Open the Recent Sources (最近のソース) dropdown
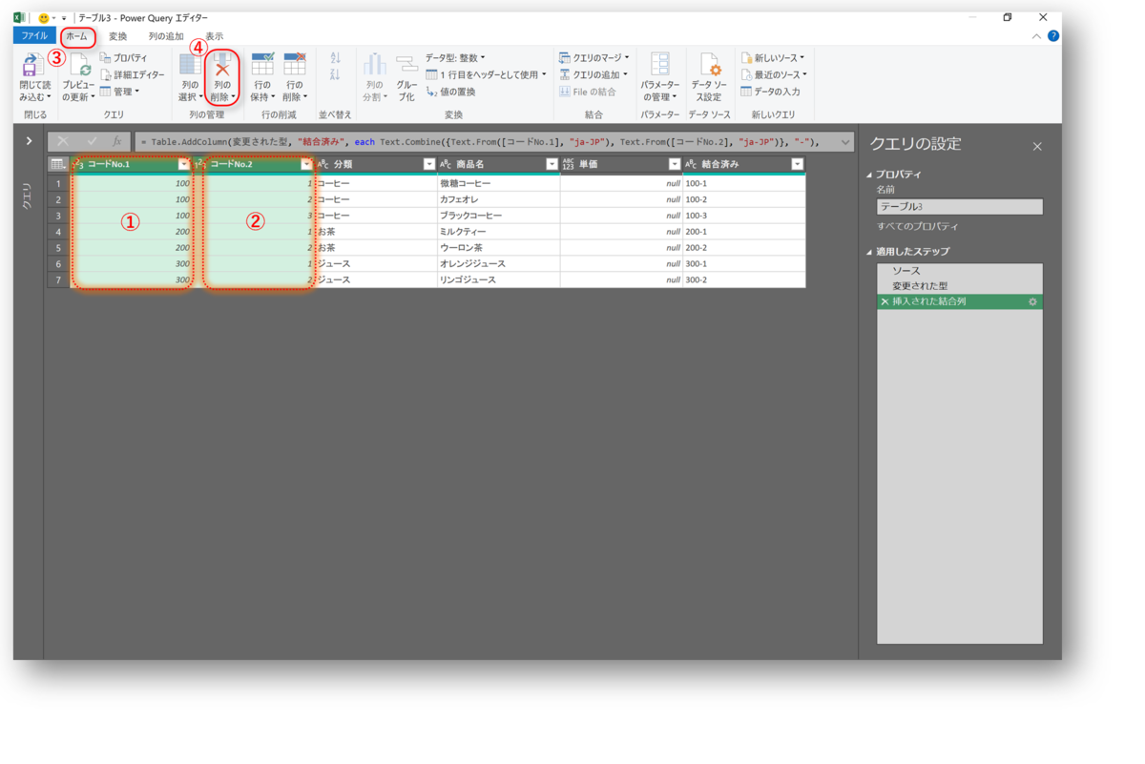 point(773,74)
